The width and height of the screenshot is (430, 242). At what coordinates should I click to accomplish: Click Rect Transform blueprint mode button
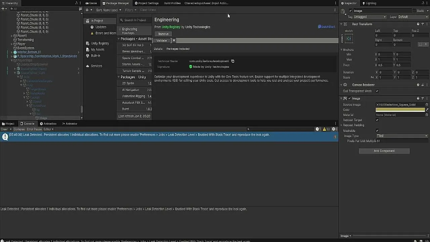(x=420, y=44)
